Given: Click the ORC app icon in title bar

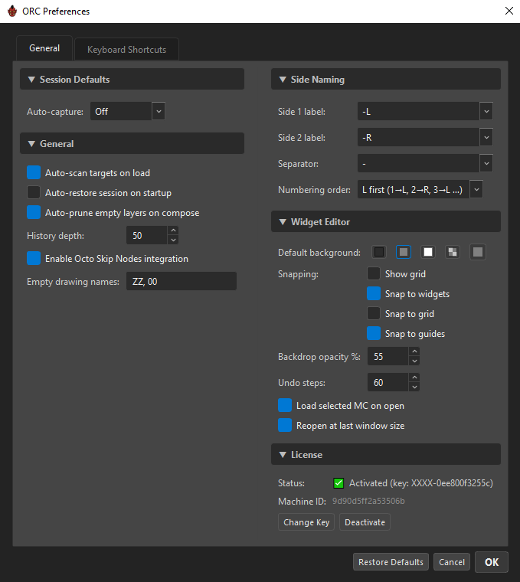Looking at the screenshot, I should point(12,11).
